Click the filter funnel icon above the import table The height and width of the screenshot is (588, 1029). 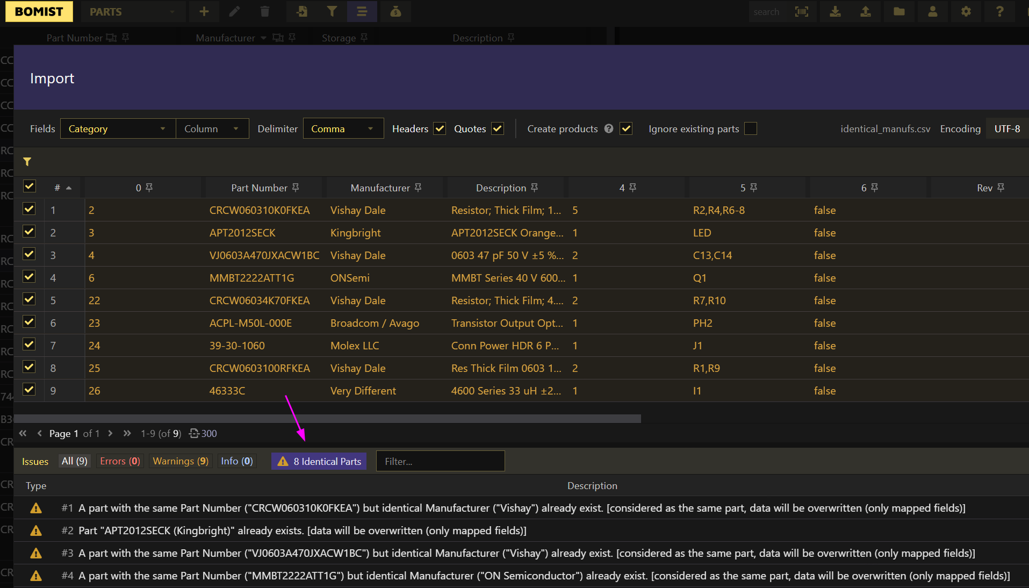[27, 162]
